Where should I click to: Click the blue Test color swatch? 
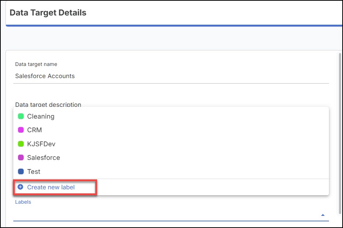[21, 172]
